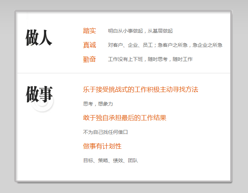Click the text 目标、策略、绩效、团队
248x193 pixels.
[110, 160]
